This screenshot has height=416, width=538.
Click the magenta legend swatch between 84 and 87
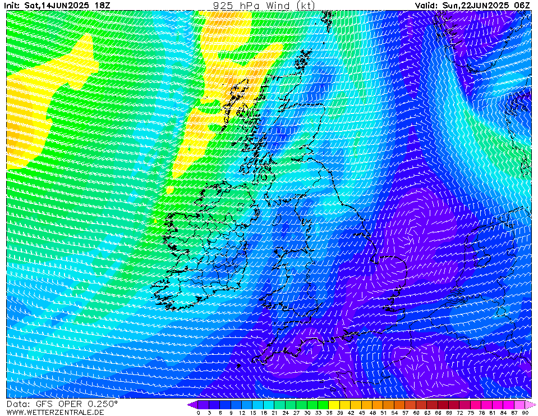pos(508,404)
